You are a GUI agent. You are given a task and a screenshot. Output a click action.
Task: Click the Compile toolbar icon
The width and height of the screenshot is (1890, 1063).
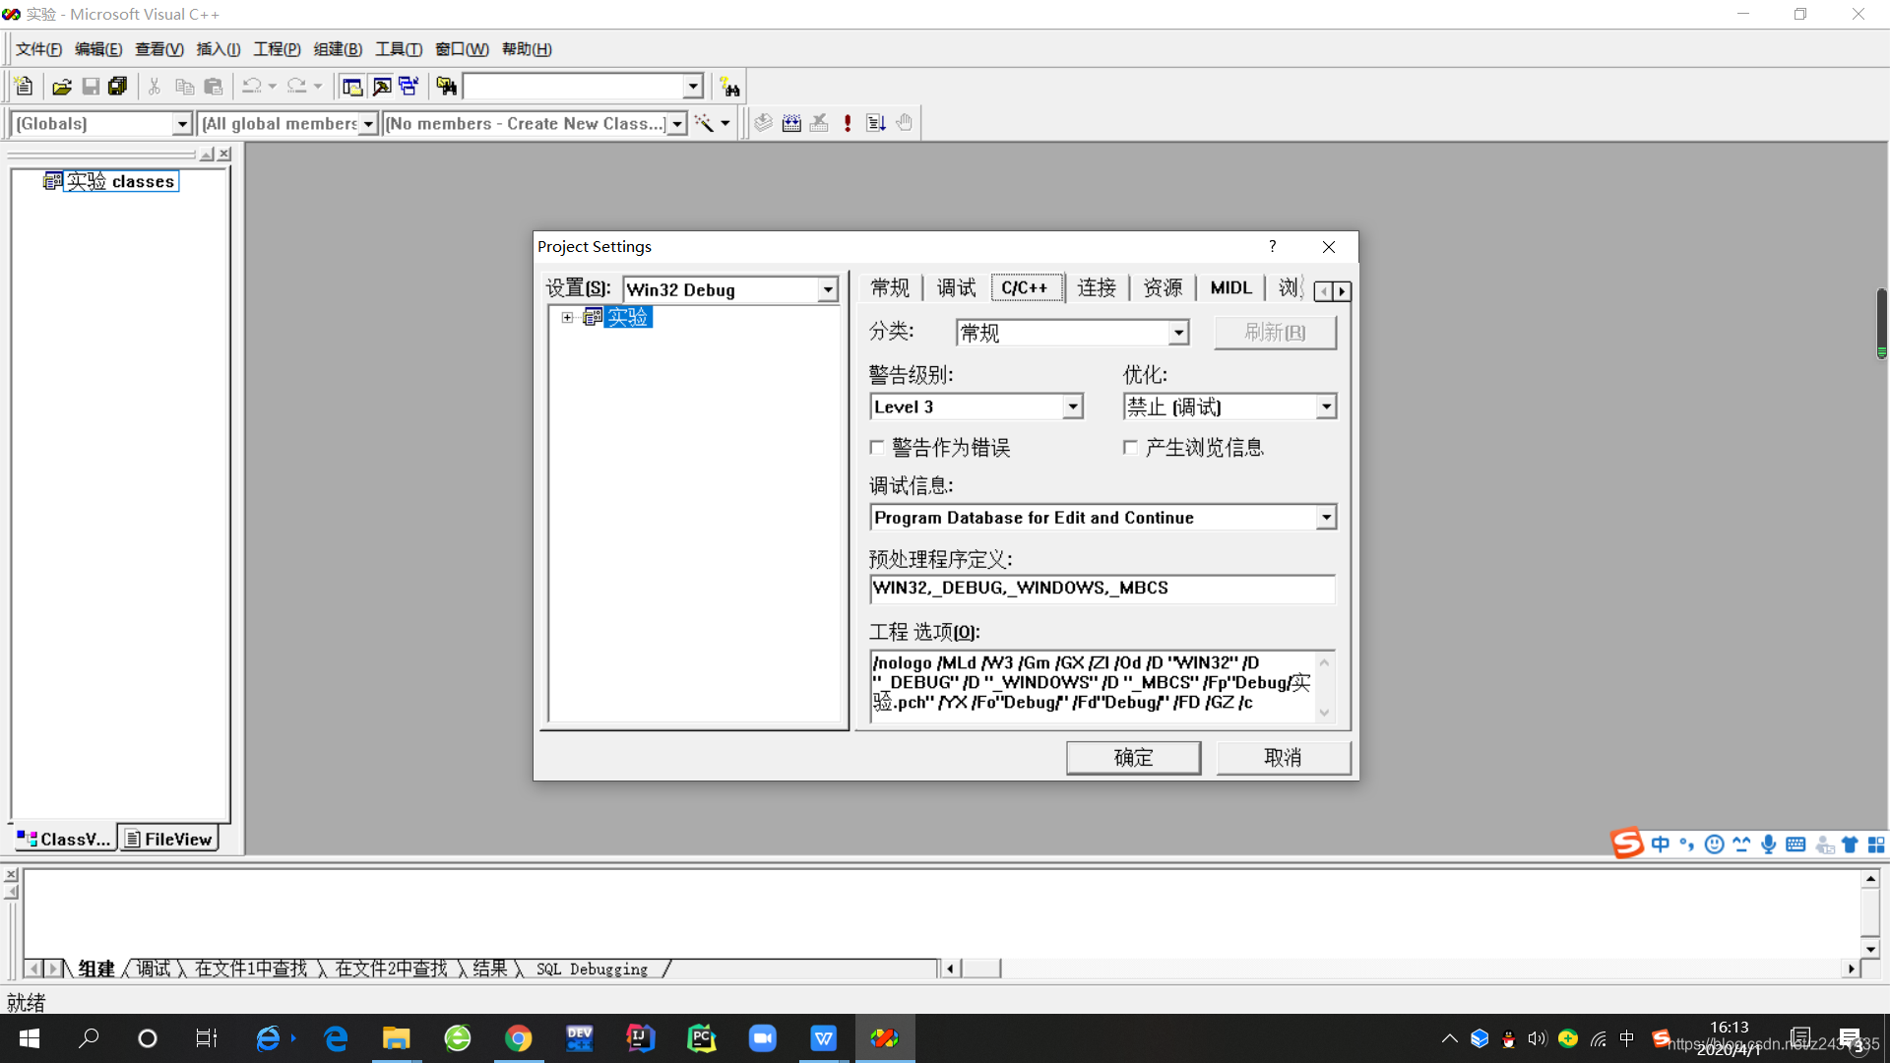point(764,123)
